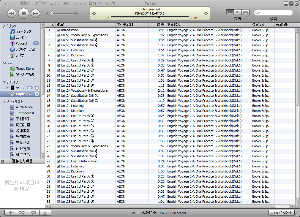
Task: Eject the rin device
Action: tap(37, 88)
